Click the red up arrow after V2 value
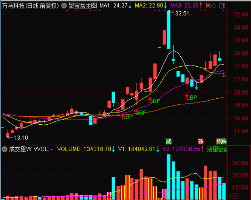251x200 pixels. [202, 149]
